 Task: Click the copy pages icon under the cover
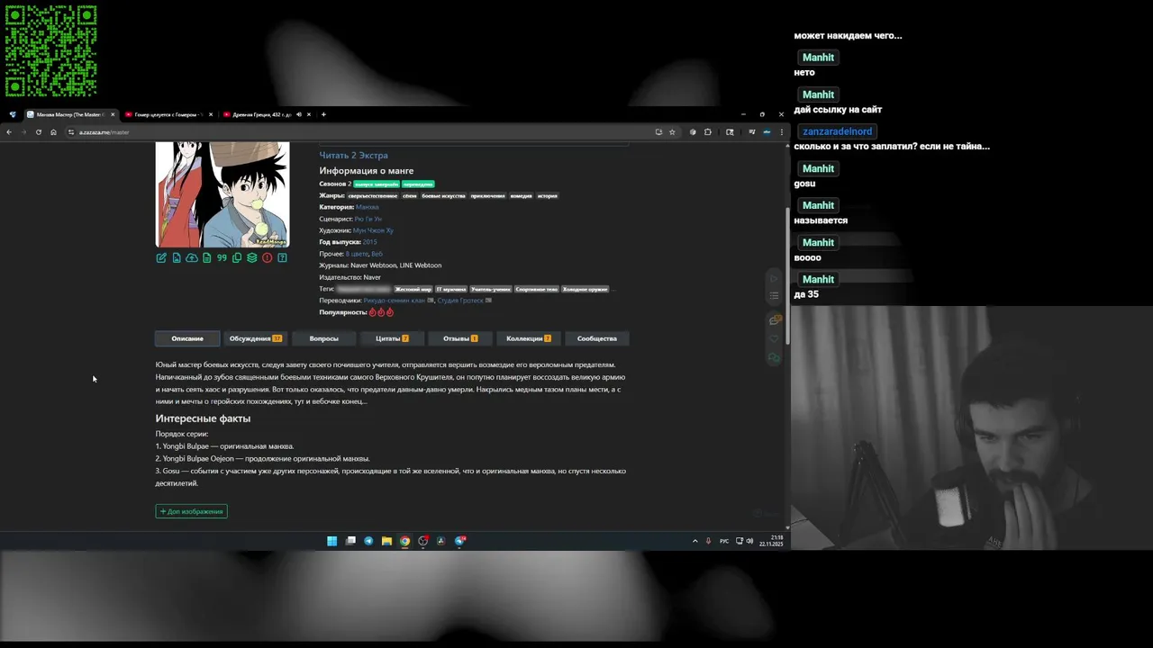pos(237,258)
